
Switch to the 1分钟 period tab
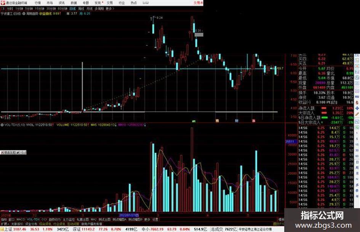coord(19,9)
